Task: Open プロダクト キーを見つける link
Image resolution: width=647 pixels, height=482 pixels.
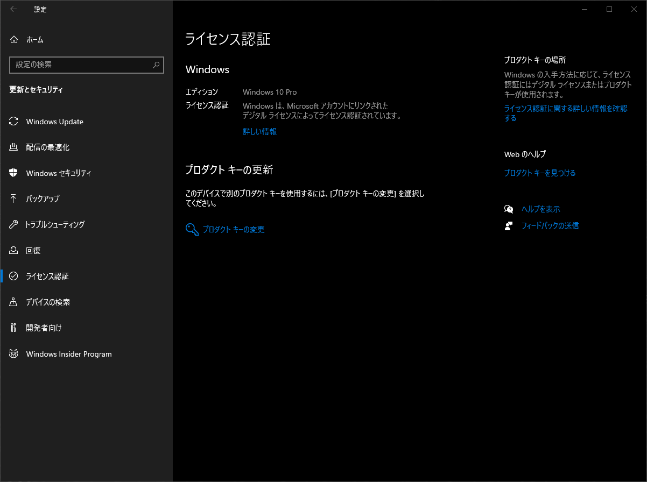Action: (540, 173)
